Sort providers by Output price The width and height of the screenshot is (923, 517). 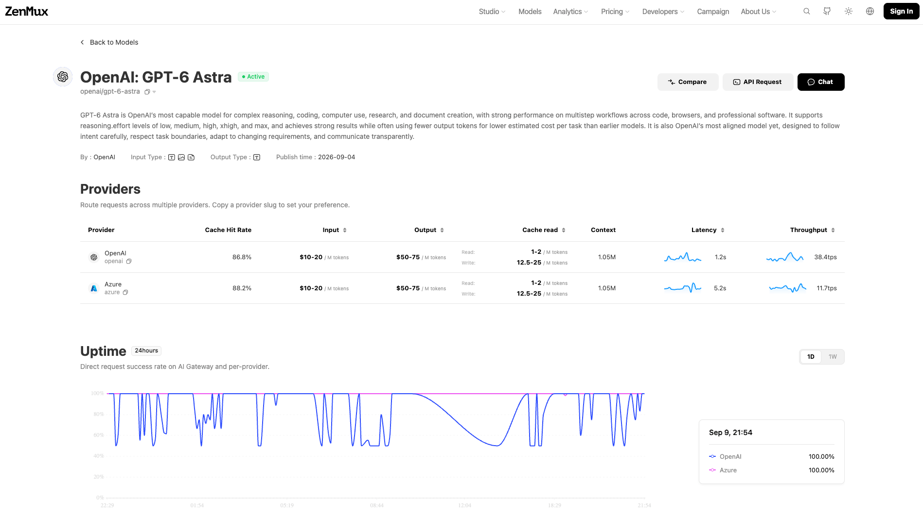point(442,230)
